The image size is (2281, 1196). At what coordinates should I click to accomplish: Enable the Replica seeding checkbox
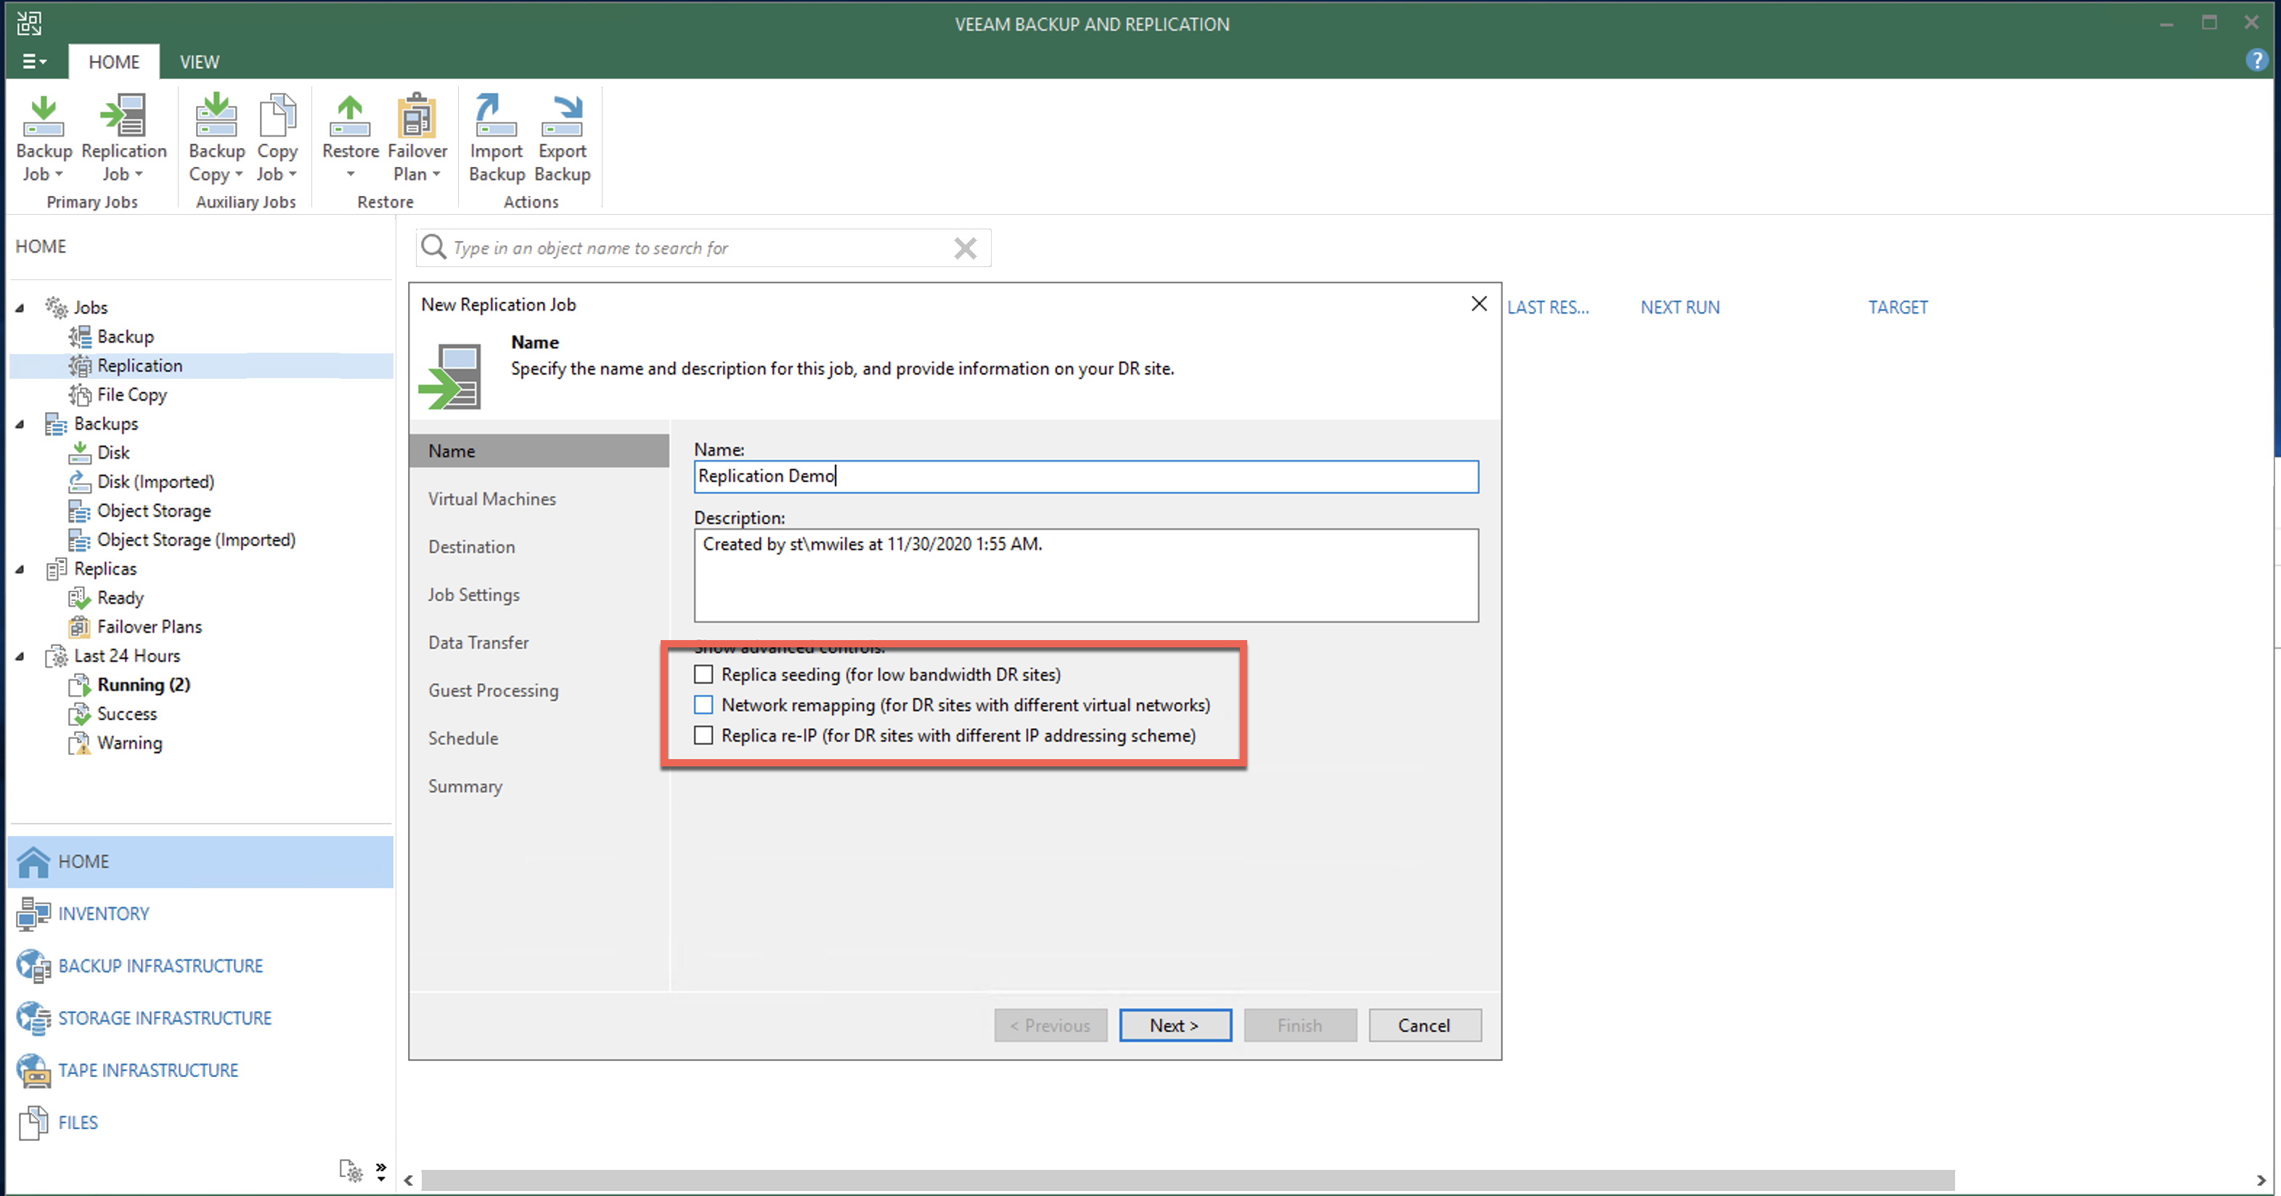pyautogui.click(x=703, y=675)
